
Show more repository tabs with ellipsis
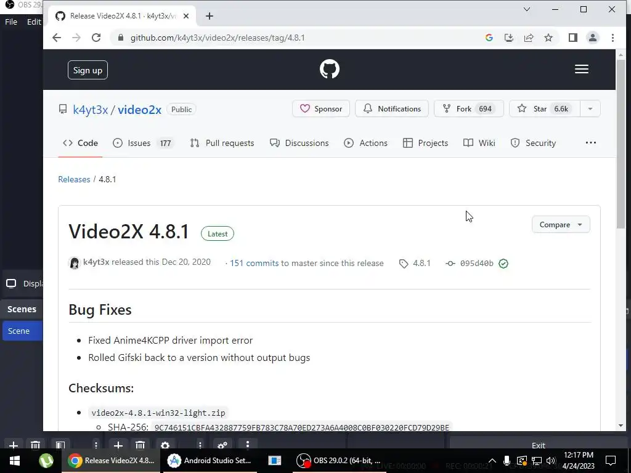click(x=591, y=143)
